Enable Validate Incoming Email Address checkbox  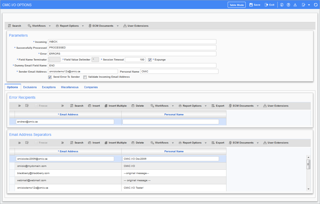[85, 77]
